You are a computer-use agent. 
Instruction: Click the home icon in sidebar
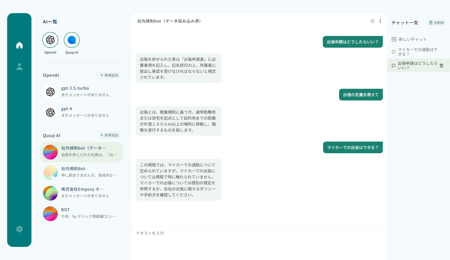pyautogui.click(x=19, y=45)
